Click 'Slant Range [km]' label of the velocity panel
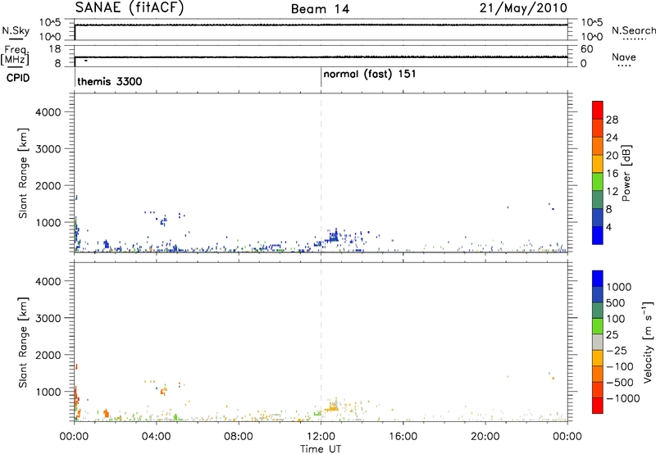 pos(23,343)
